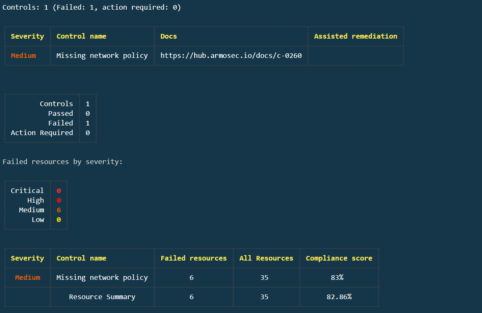Select 'Missing network policy' in the Docs table row

102,56
